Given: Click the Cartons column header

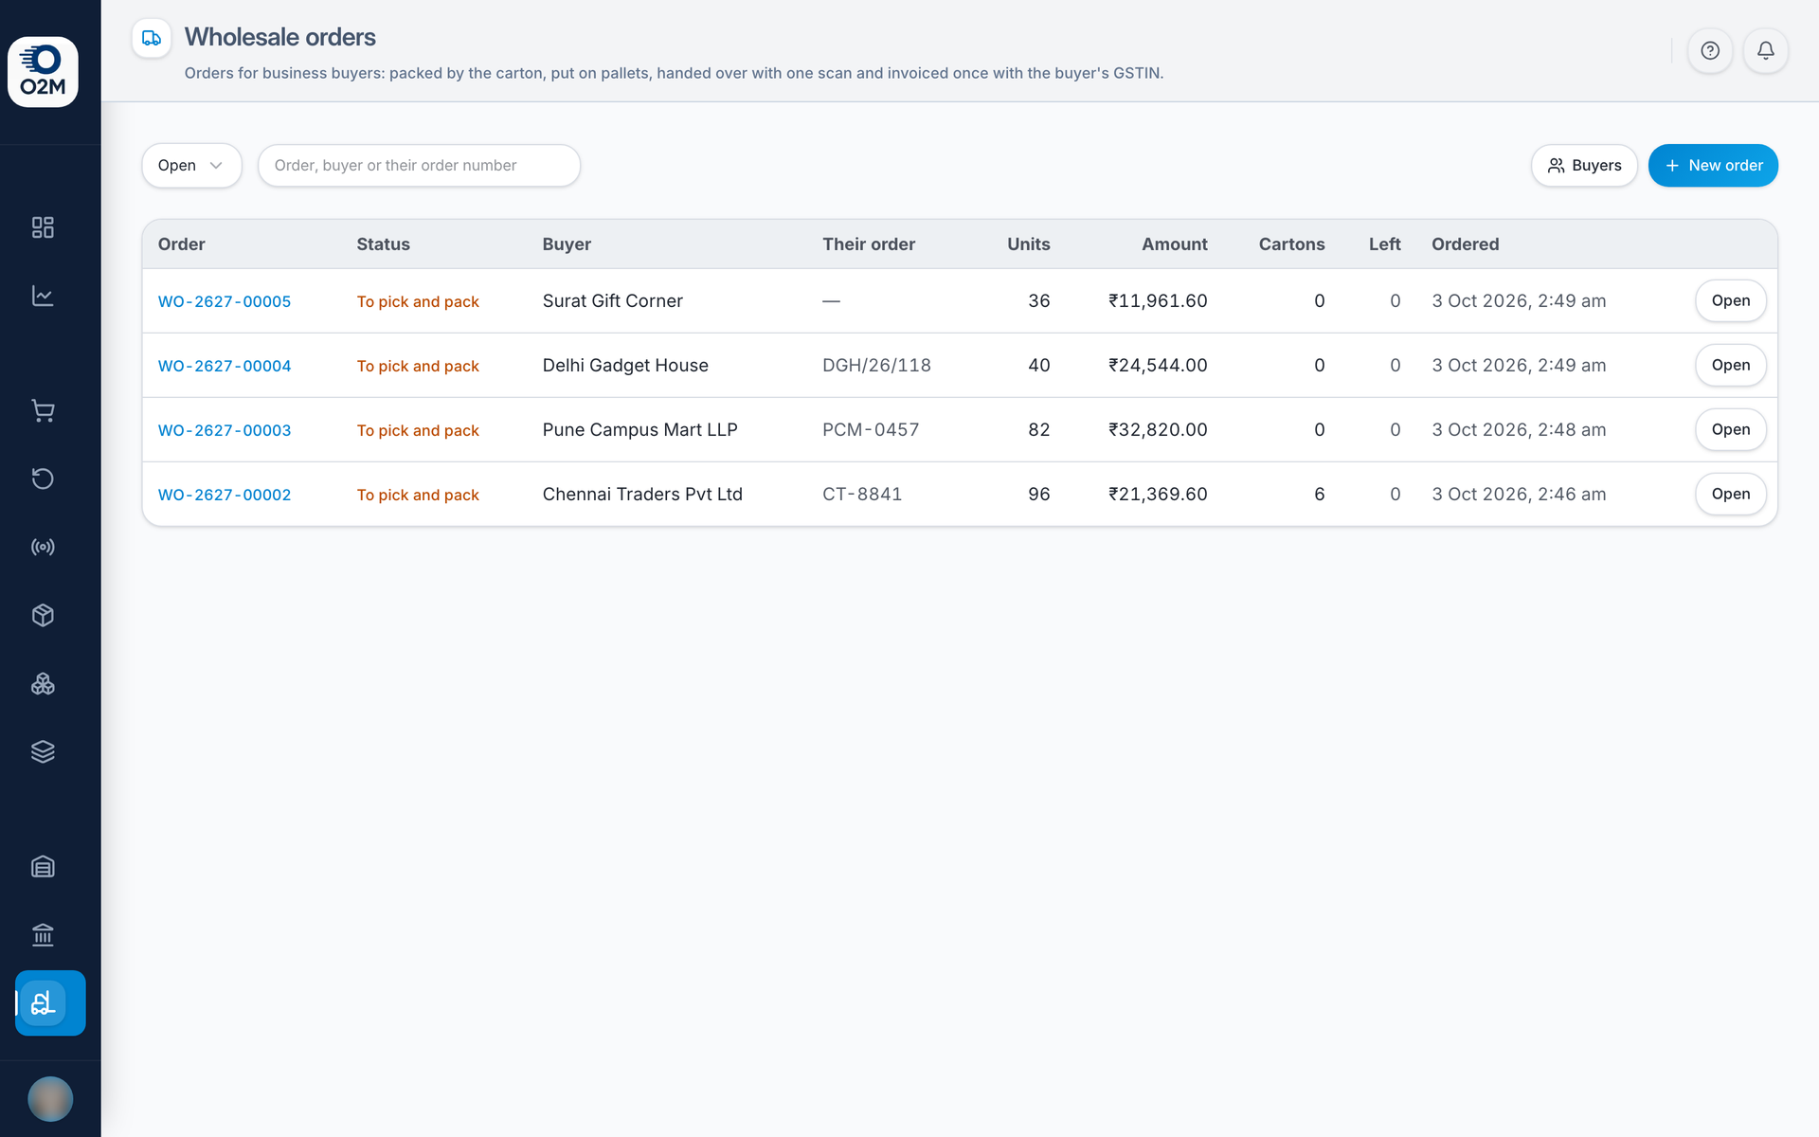Looking at the screenshot, I should coord(1292,244).
